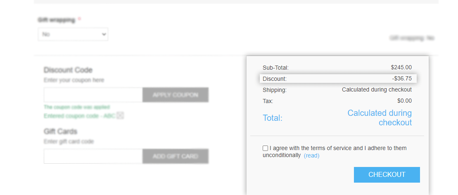Tick the terms of service checkbox
Screen dimensions: 458x195
265,148
